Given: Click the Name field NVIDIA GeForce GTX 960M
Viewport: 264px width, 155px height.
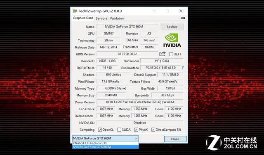Looking at the screenshot, I should 127,26.
